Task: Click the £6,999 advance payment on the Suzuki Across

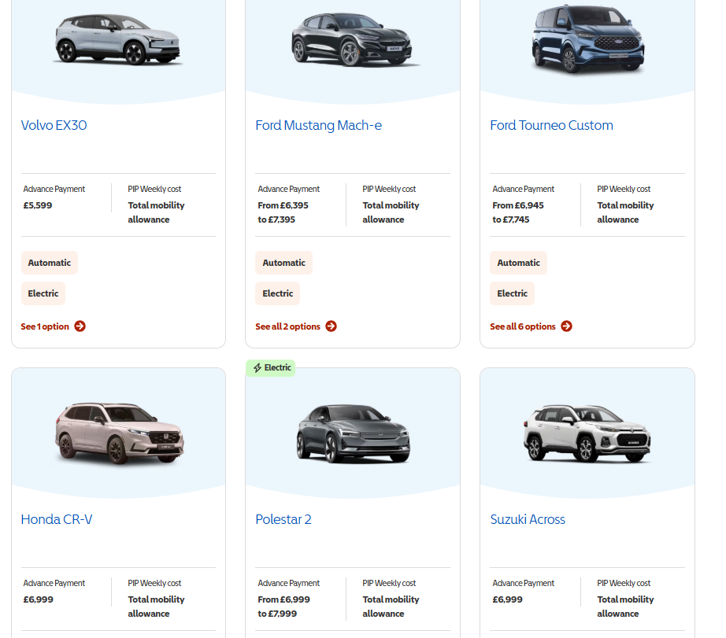Action: pyautogui.click(x=507, y=599)
